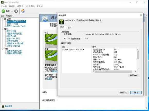Viewport: 149px width, 111px height.
Task: Collapse the 显示 tree node
Action: click(x=3, y=29)
